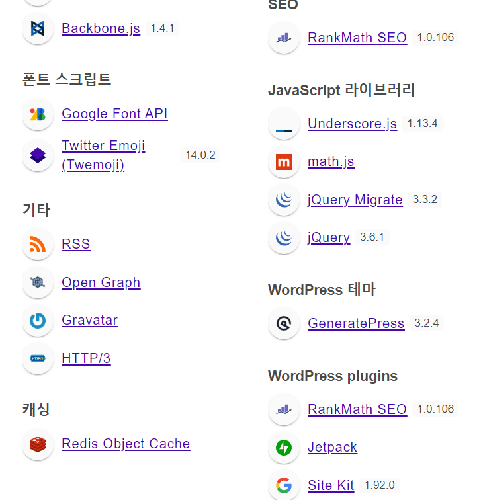Open the RSS link

[76, 244]
